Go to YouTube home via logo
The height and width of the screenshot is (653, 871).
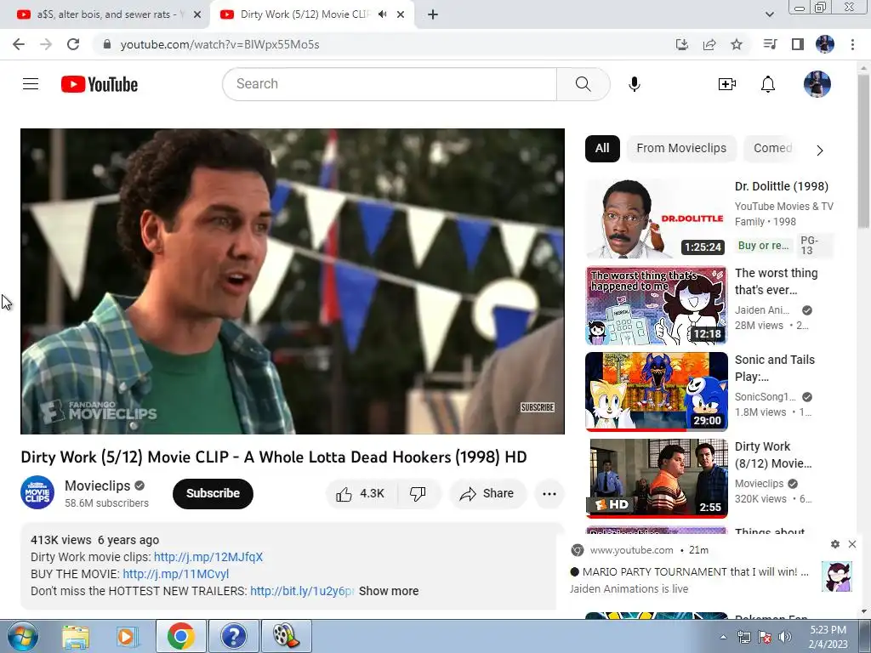pos(100,84)
